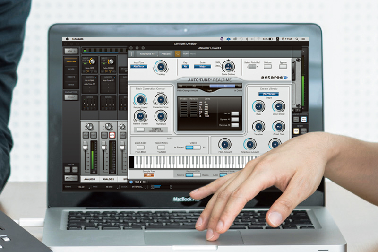Viewport: 378px width, 252px height.
Task: Click the Retune Speed knob
Action: click(x=140, y=100)
